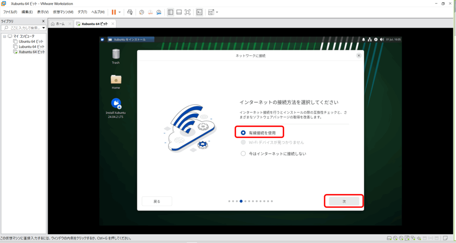The height and width of the screenshot is (243, 456).
Task: Take a snapshot using the clock icon
Action: tap(142, 12)
